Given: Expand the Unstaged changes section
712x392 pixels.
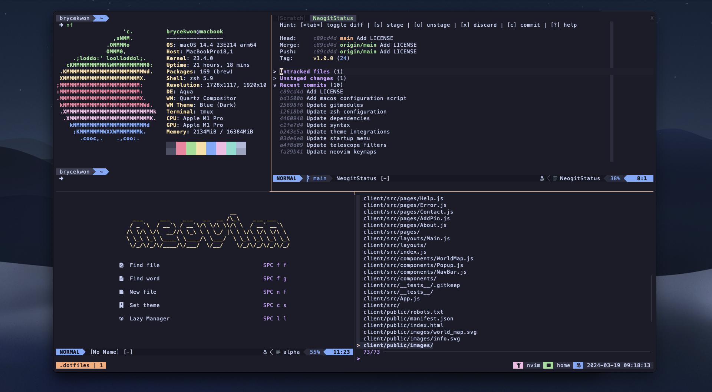Looking at the screenshot, I should 275,78.
